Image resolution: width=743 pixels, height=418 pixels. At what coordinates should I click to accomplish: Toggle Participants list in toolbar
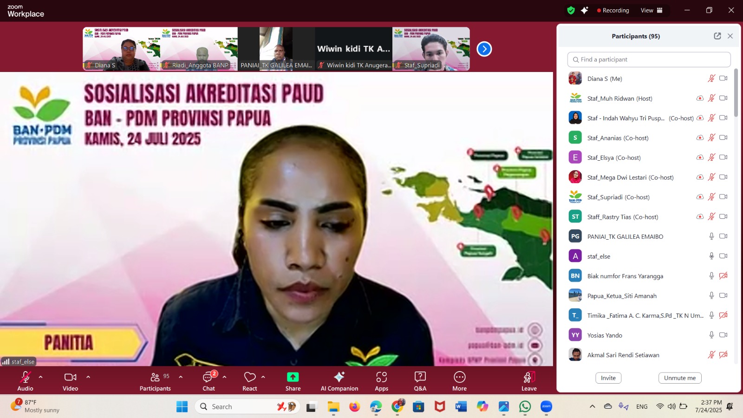155,381
